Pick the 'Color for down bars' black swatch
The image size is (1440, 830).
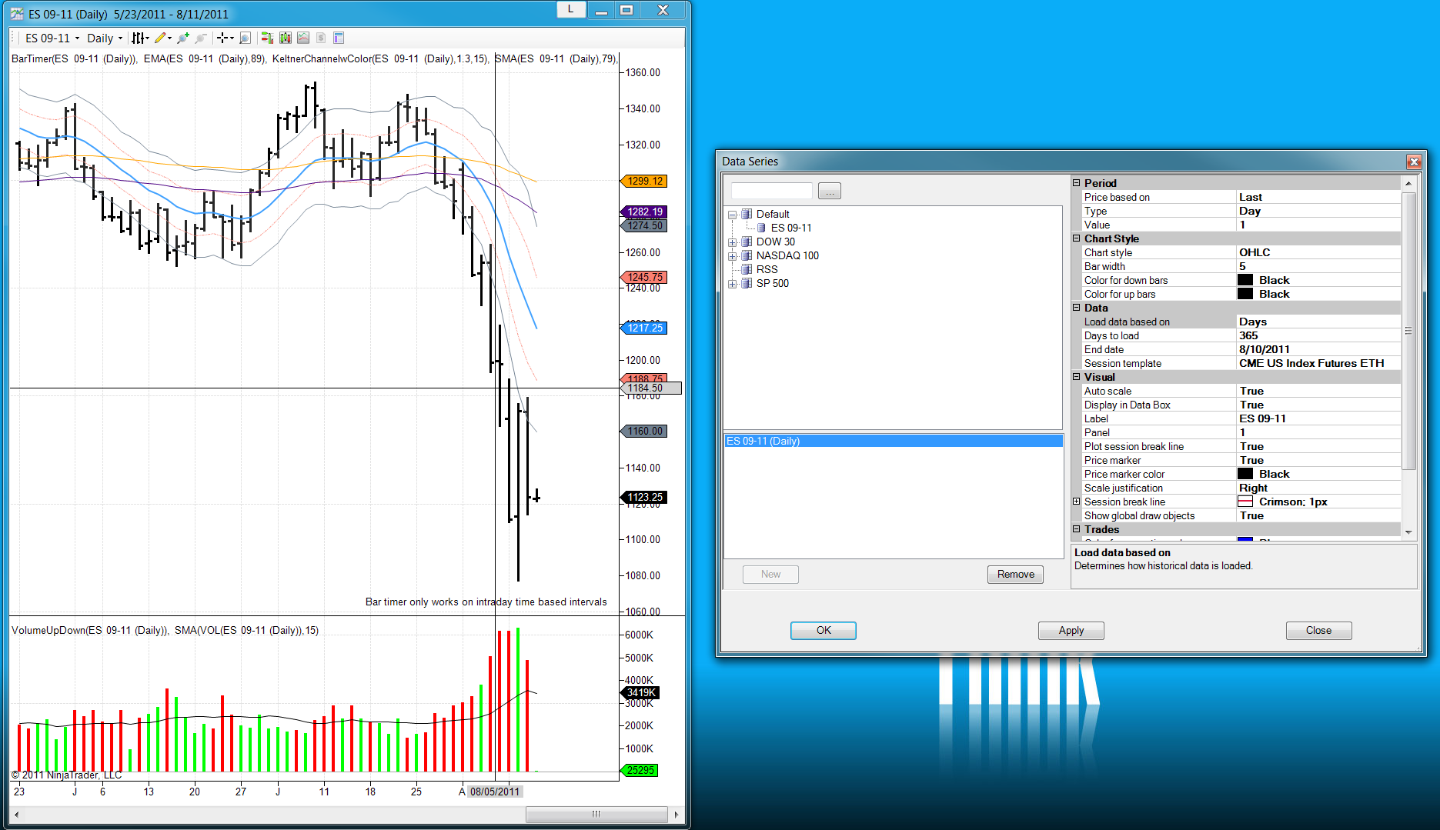point(1245,280)
